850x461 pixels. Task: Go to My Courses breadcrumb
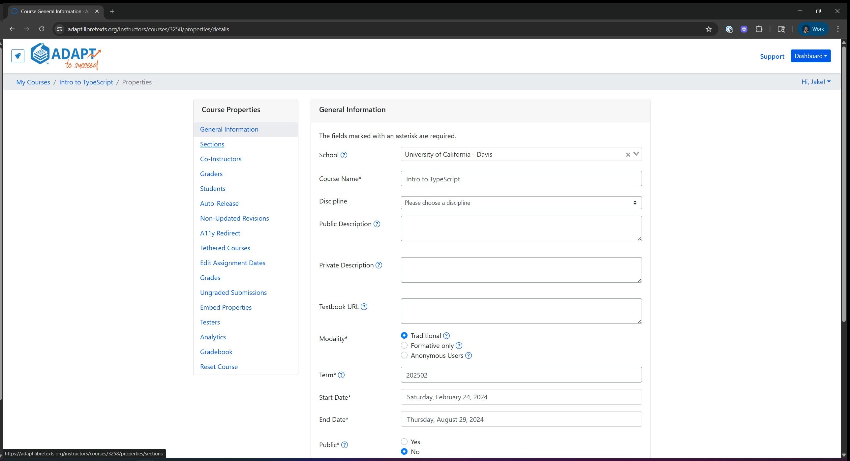point(33,82)
